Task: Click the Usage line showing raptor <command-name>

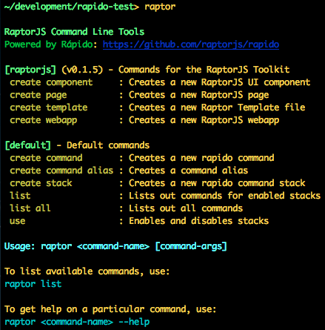Action: [x=115, y=246]
